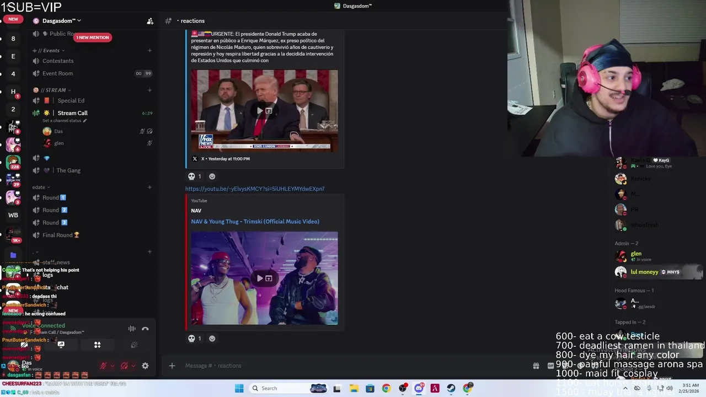
Task: Open server icon labeled WB
Action: click(x=13, y=215)
